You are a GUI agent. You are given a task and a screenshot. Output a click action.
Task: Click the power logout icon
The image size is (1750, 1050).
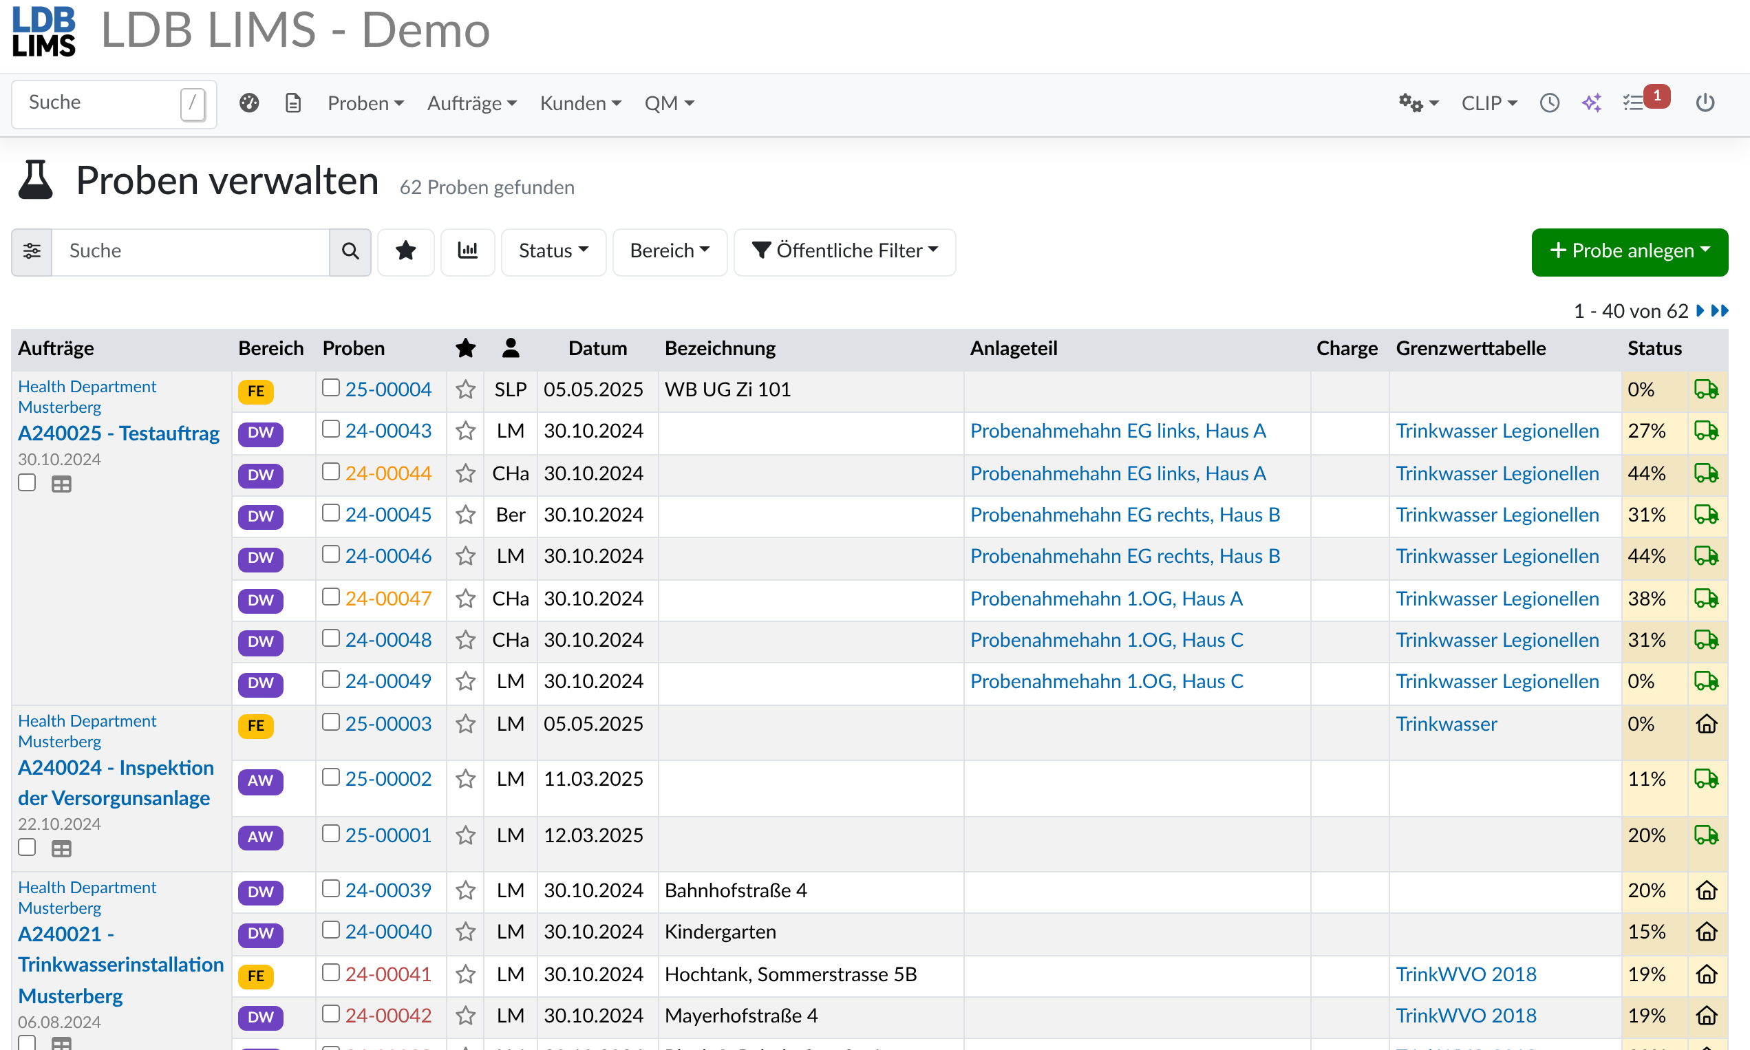(x=1705, y=103)
